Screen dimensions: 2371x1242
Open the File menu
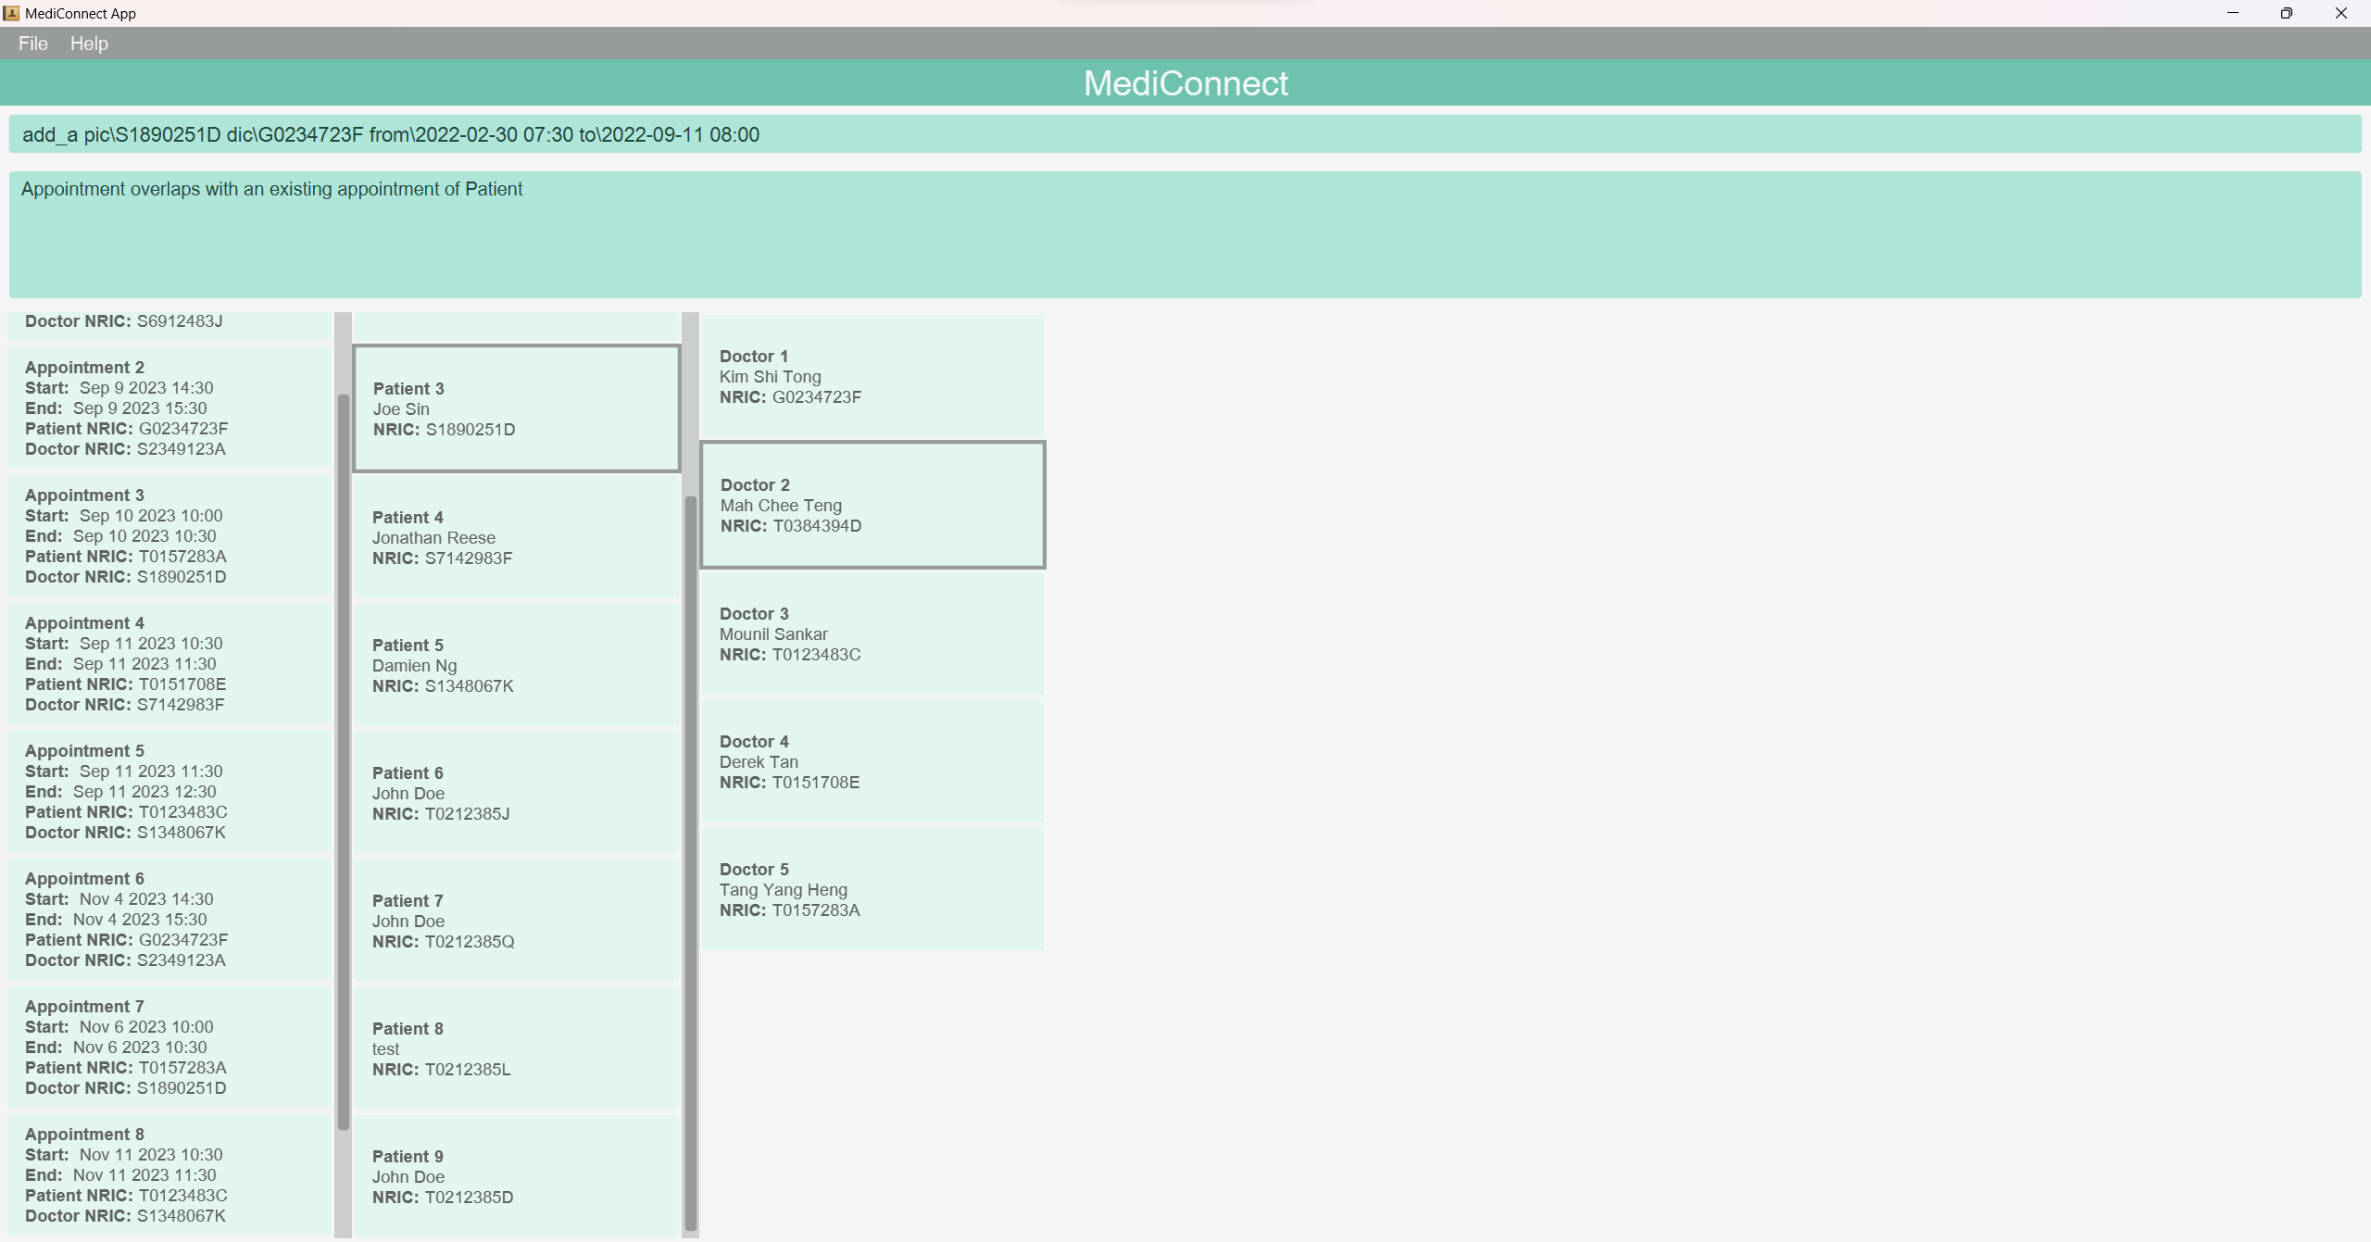pyautogui.click(x=32, y=44)
